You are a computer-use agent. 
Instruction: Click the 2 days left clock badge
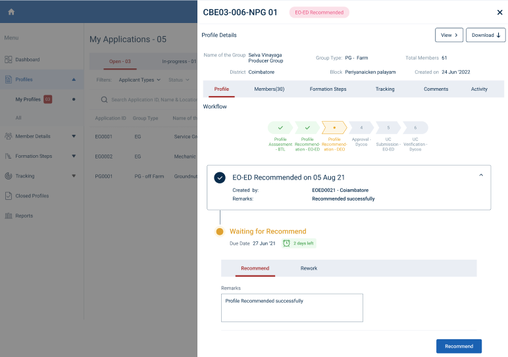coord(299,243)
